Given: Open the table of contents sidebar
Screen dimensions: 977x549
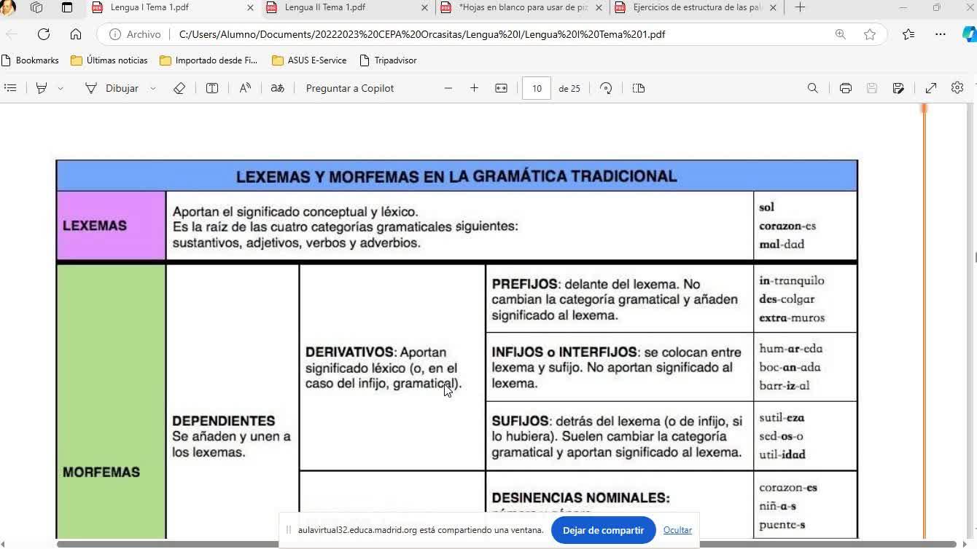Looking at the screenshot, I should point(10,88).
